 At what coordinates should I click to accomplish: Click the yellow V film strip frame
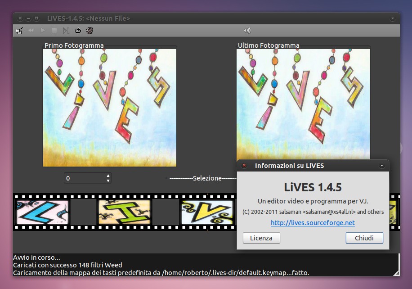[207, 212]
